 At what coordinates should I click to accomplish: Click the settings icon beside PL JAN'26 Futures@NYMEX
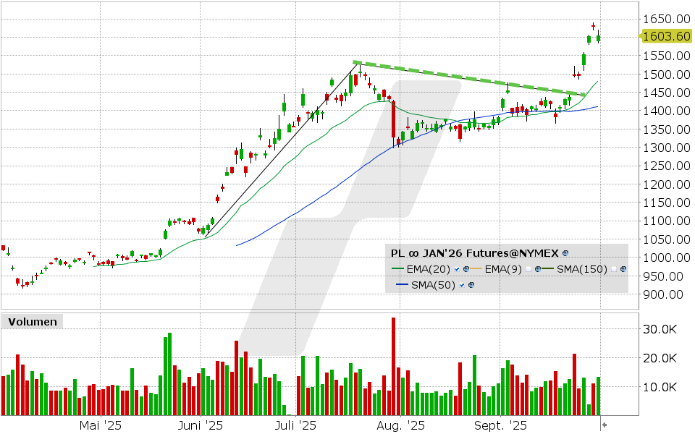click(x=565, y=254)
